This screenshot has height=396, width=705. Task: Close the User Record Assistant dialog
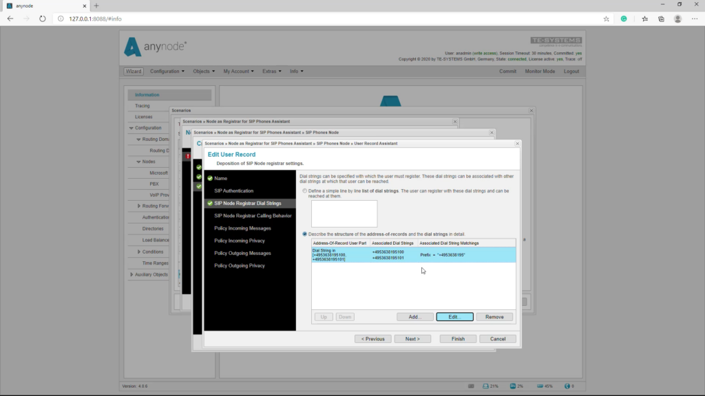(x=517, y=144)
